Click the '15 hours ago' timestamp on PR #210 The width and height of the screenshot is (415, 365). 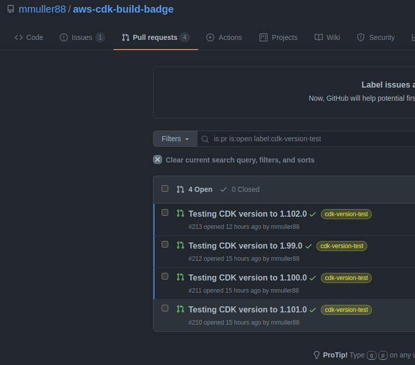243,322
